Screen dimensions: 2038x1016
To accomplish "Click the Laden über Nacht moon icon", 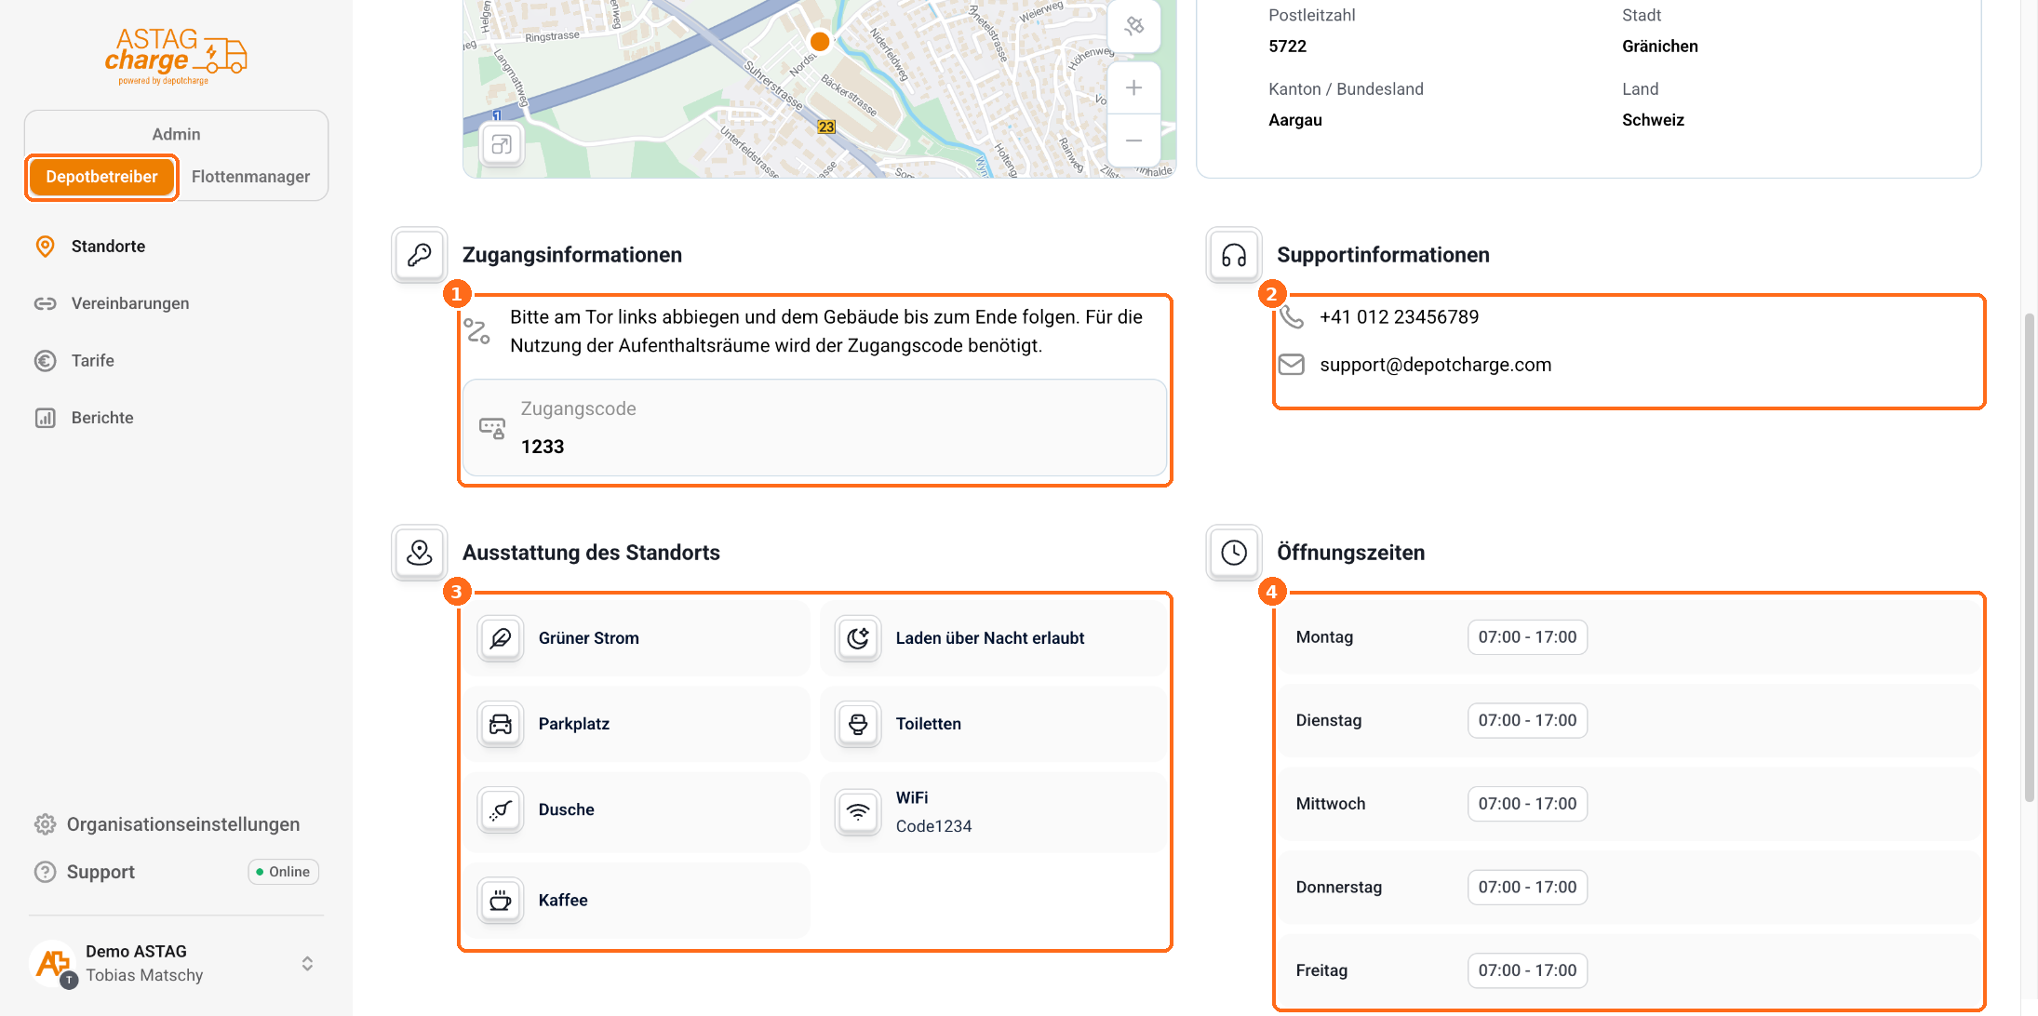I will click(x=858, y=638).
